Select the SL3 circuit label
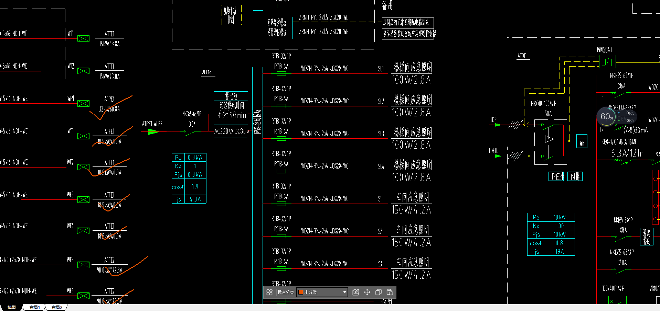The width and height of the screenshot is (660, 311). 381,134
